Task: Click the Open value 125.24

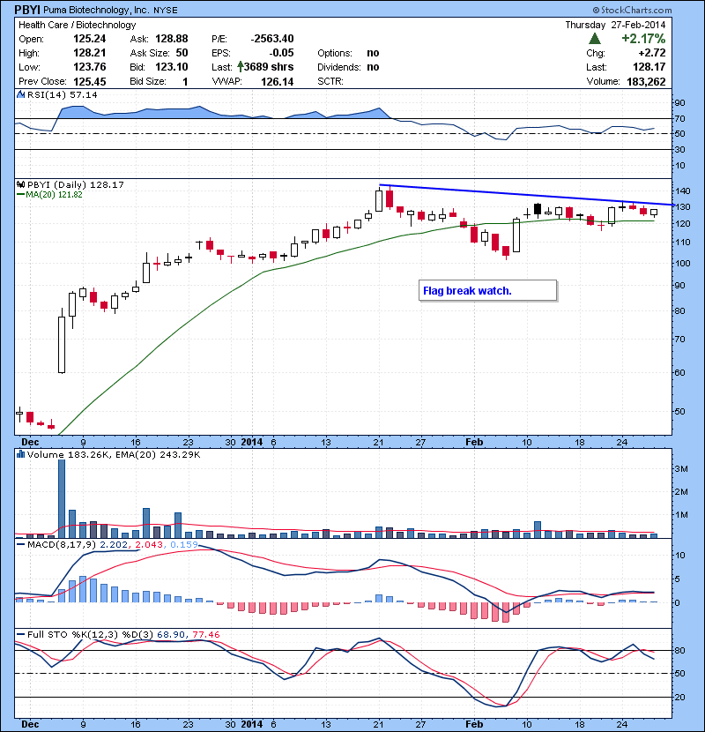Action: pyautogui.click(x=90, y=39)
